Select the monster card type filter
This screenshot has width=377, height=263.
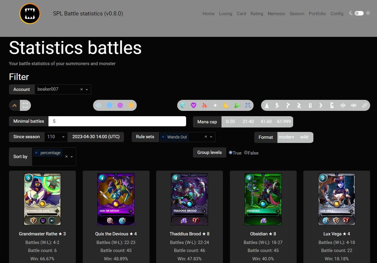coord(26,105)
